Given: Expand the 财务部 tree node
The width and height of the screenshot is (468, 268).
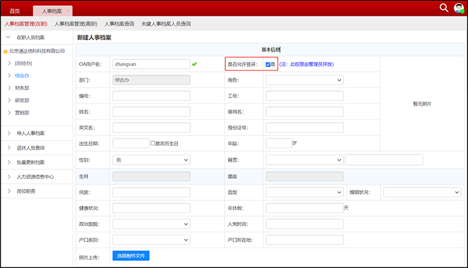Looking at the screenshot, I should (9, 88).
